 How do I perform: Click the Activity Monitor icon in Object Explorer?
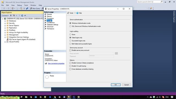click(x=25, y=15)
